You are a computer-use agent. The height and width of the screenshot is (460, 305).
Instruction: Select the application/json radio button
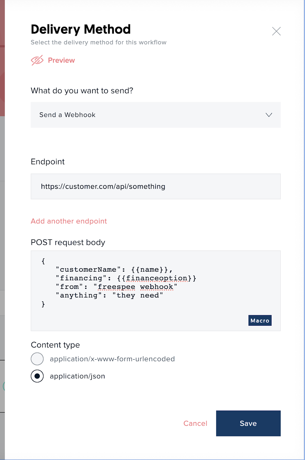[x=37, y=376]
